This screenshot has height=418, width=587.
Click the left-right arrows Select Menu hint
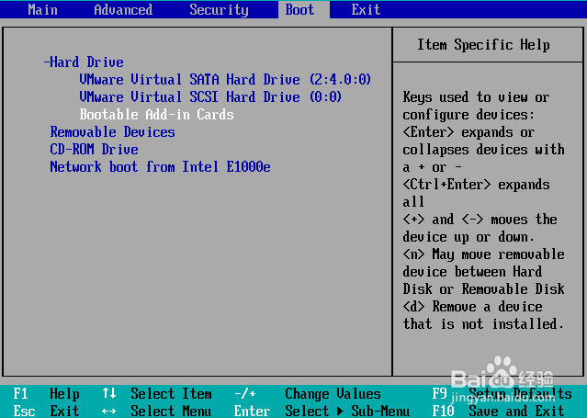[157, 411]
